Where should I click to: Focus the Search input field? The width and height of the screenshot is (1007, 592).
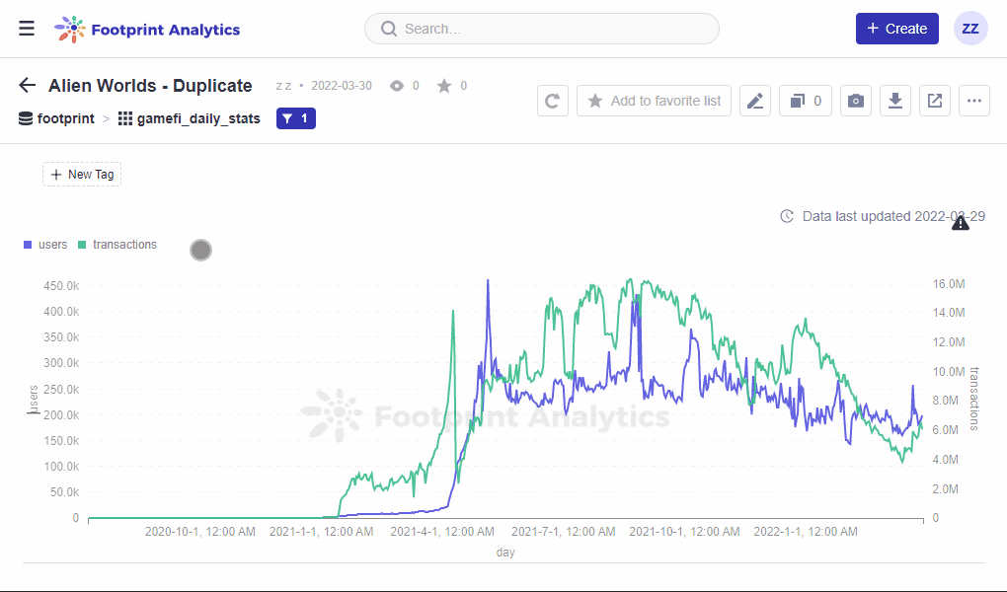[x=541, y=29]
